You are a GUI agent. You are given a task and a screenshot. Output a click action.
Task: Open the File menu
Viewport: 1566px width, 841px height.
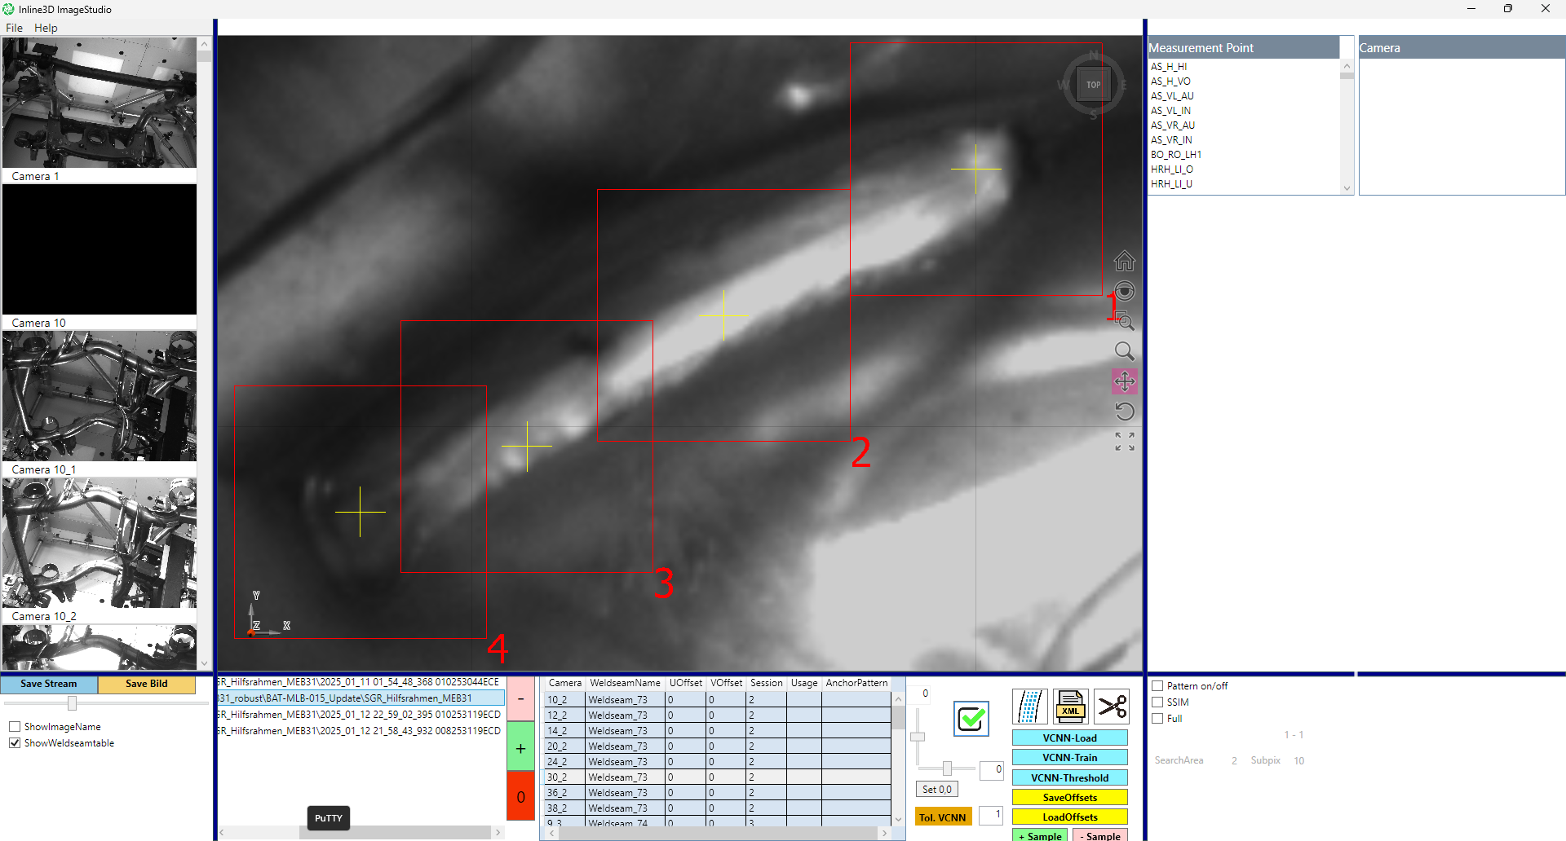pyautogui.click(x=14, y=28)
